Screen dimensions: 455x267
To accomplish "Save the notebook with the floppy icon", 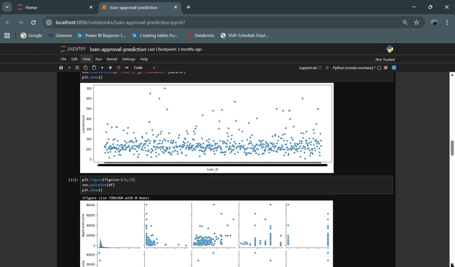I will pos(61,68).
